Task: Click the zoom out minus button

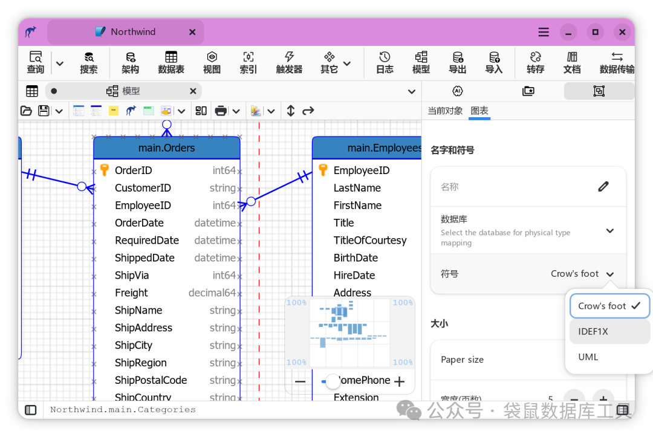Action: click(x=300, y=381)
